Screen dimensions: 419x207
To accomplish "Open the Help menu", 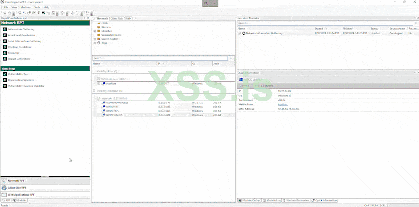I will [46, 7].
